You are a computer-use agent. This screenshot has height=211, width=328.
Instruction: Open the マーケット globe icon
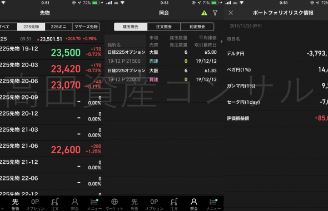tap(115, 204)
